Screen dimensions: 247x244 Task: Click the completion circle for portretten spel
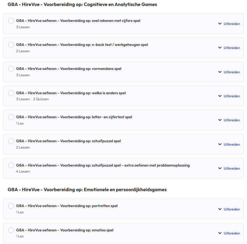coord(11,206)
